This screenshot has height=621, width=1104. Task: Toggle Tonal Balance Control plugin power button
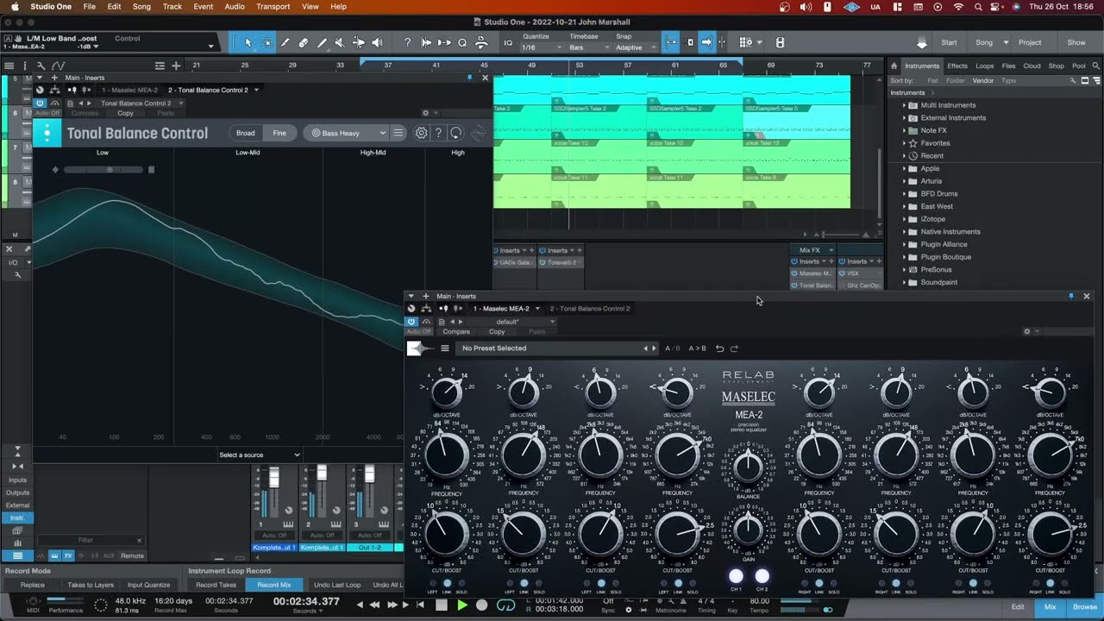[x=40, y=103]
